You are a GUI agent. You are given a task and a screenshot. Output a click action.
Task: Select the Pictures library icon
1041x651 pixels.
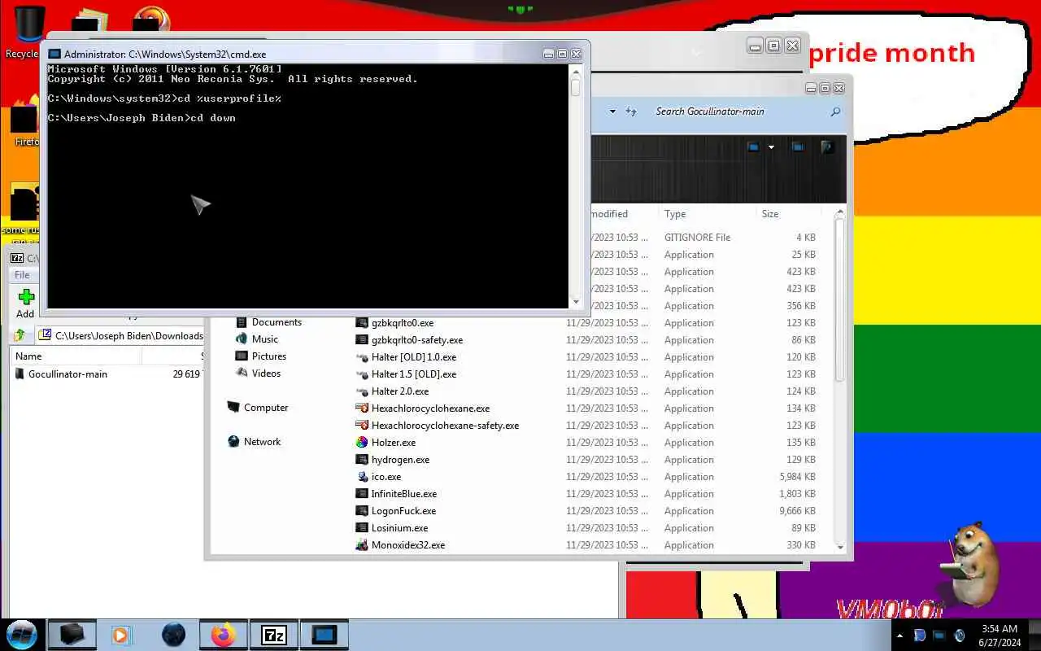(242, 356)
